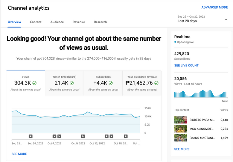Viewport: 233px width, 162px height.
Task: Select the Watch time (hours) metric card
Action: tap(64, 83)
